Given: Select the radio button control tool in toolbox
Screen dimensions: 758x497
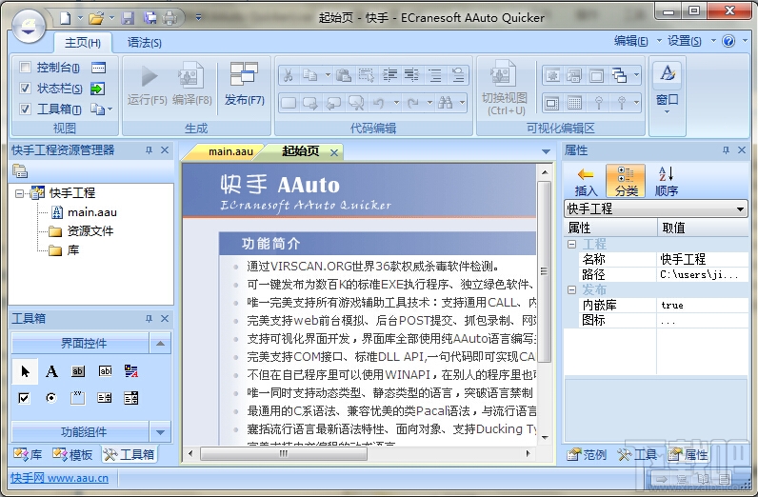Looking at the screenshot, I should pyautogui.click(x=50, y=398).
